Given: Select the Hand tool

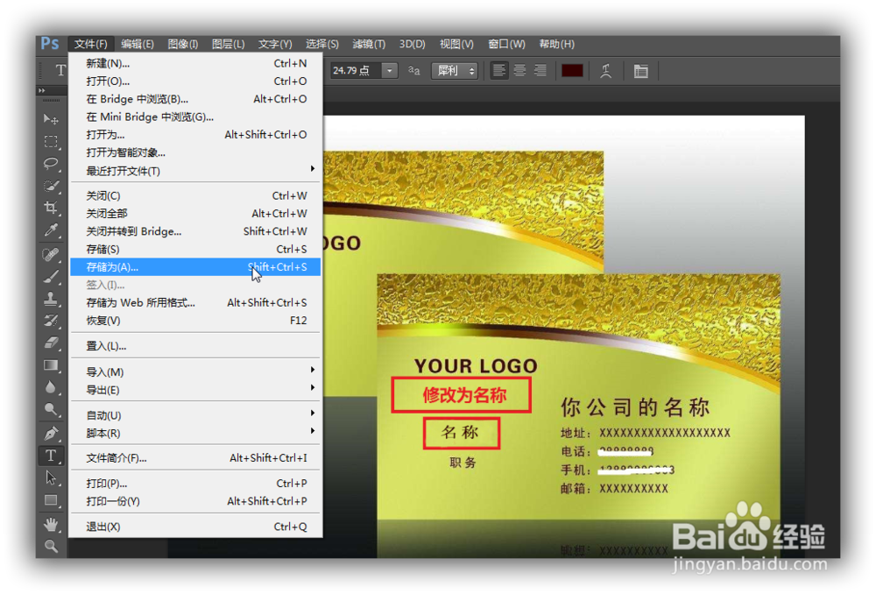Looking at the screenshot, I should tap(51, 524).
